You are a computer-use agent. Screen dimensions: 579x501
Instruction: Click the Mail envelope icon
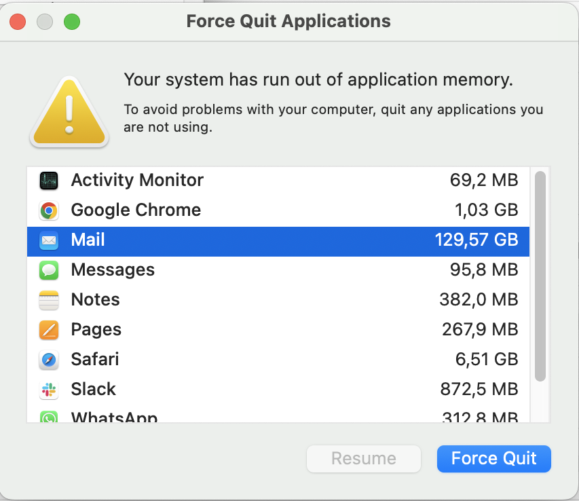point(49,240)
